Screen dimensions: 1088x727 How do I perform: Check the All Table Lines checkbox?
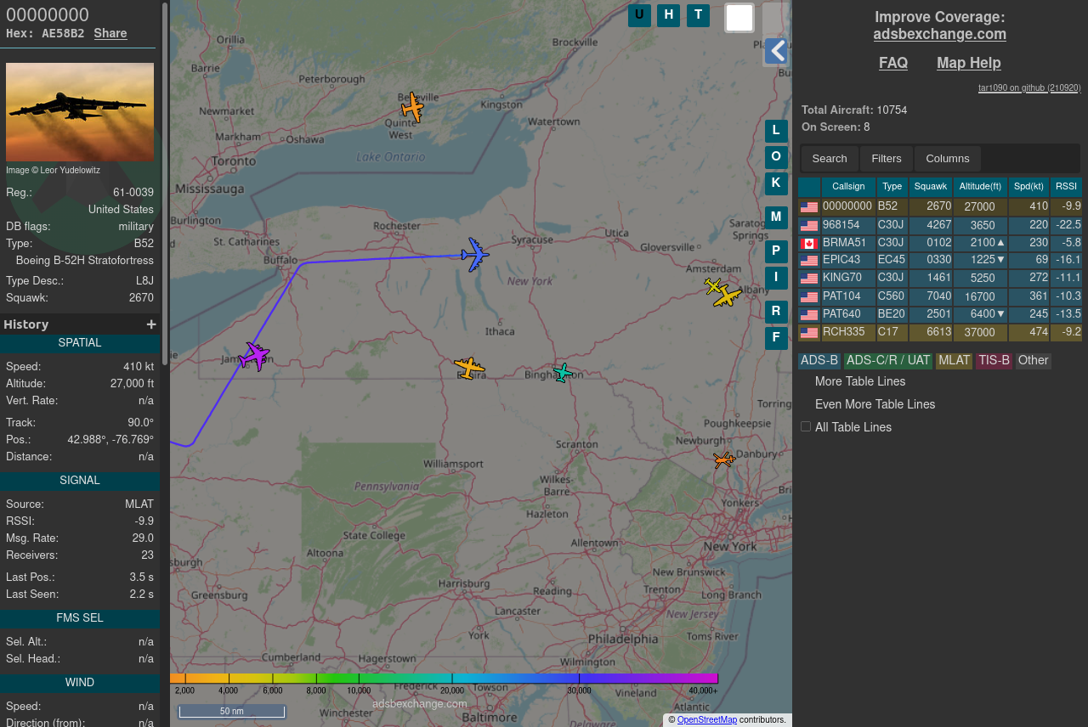coord(806,426)
